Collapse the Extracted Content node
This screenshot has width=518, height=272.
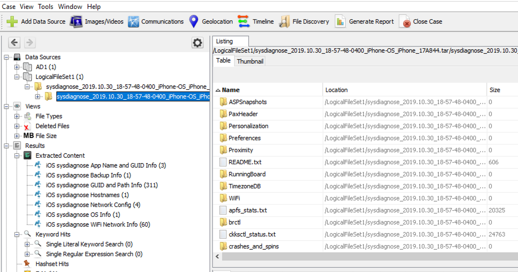pyautogui.click(x=17, y=155)
